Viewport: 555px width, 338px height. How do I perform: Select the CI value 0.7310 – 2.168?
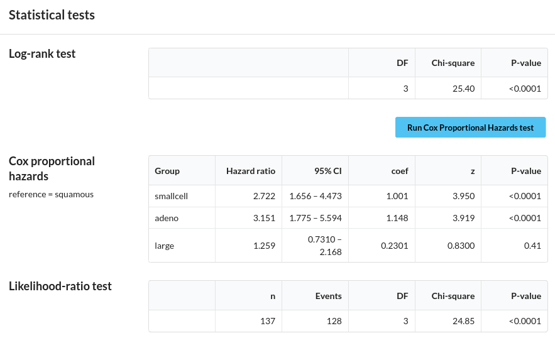pyautogui.click(x=324, y=246)
